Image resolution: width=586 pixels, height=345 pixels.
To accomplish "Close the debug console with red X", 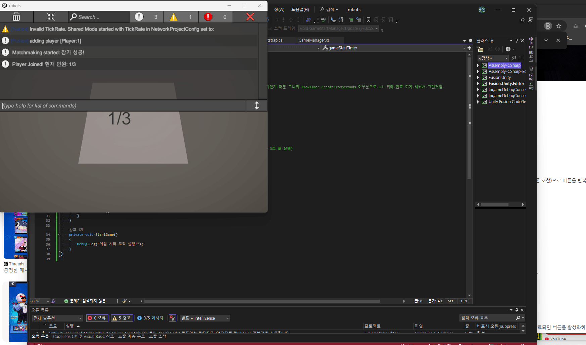I will click(250, 17).
